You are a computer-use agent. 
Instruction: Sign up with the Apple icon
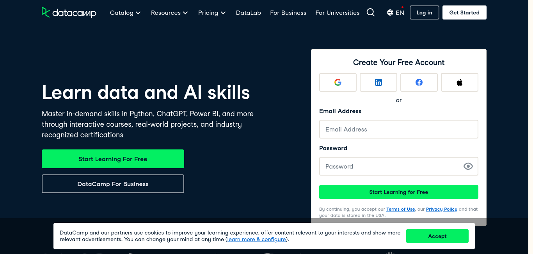460,82
